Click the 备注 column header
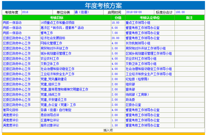Image resolution: width=206 pixels, height=135 pixels. [189, 18]
